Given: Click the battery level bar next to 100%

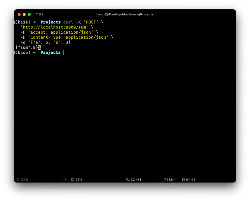Looking at the screenshot, I should (46, 180).
